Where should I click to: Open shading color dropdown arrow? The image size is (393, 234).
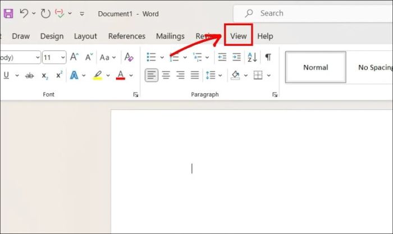[x=246, y=75]
